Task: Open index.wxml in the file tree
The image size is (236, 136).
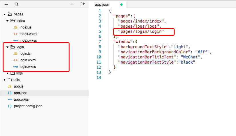Action: tap(28, 34)
